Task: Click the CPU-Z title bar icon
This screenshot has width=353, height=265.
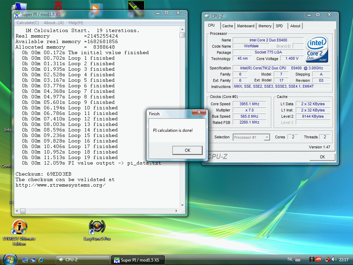Action: [x=207, y=16]
